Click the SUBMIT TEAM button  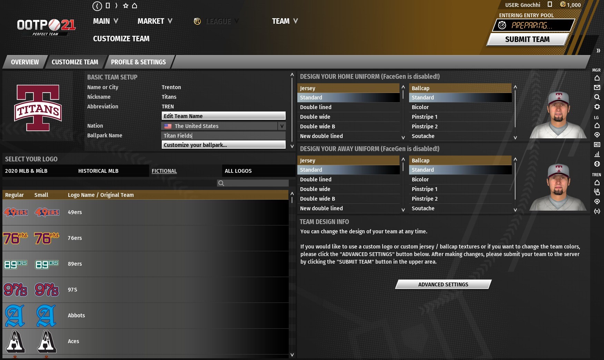[x=527, y=40]
